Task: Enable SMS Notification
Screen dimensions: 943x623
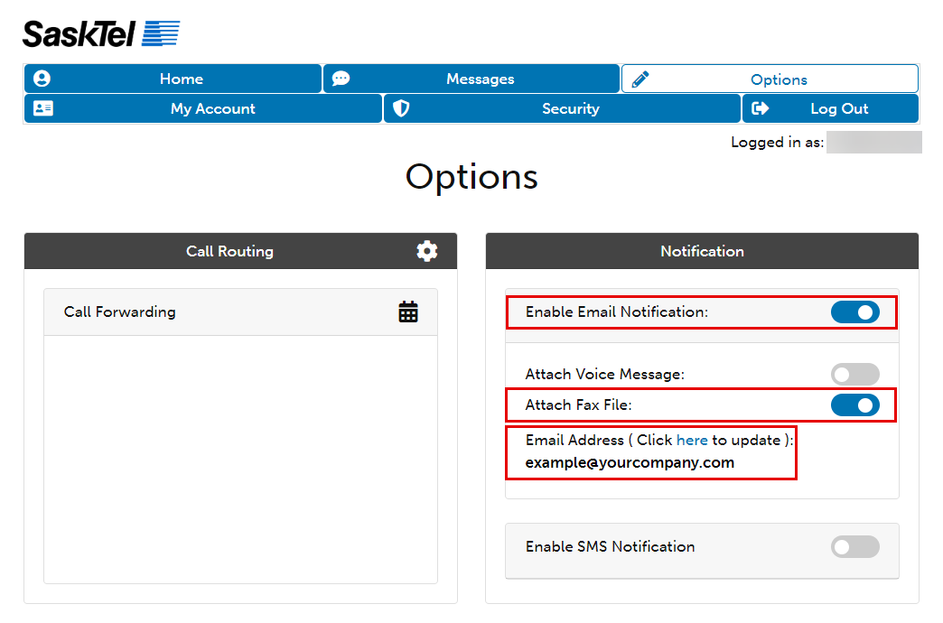Action: click(854, 547)
